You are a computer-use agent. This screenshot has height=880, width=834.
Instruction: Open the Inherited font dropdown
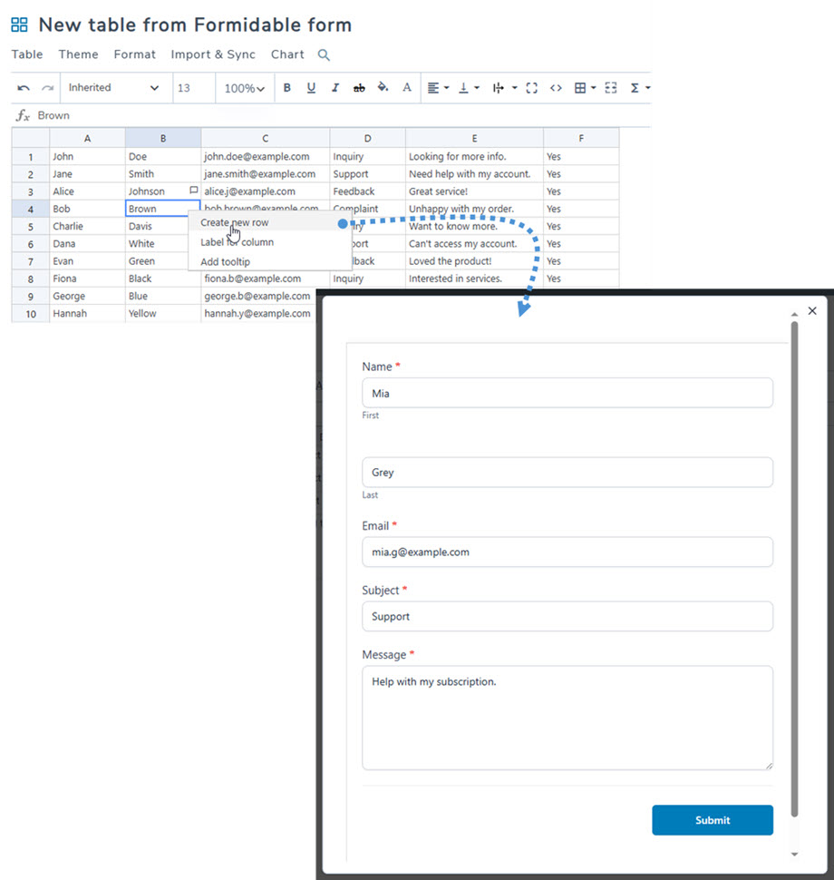(113, 88)
